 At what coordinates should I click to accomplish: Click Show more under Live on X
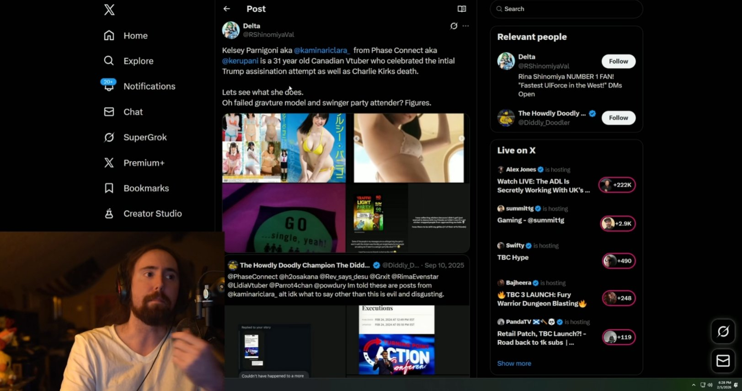tap(514, 363)
